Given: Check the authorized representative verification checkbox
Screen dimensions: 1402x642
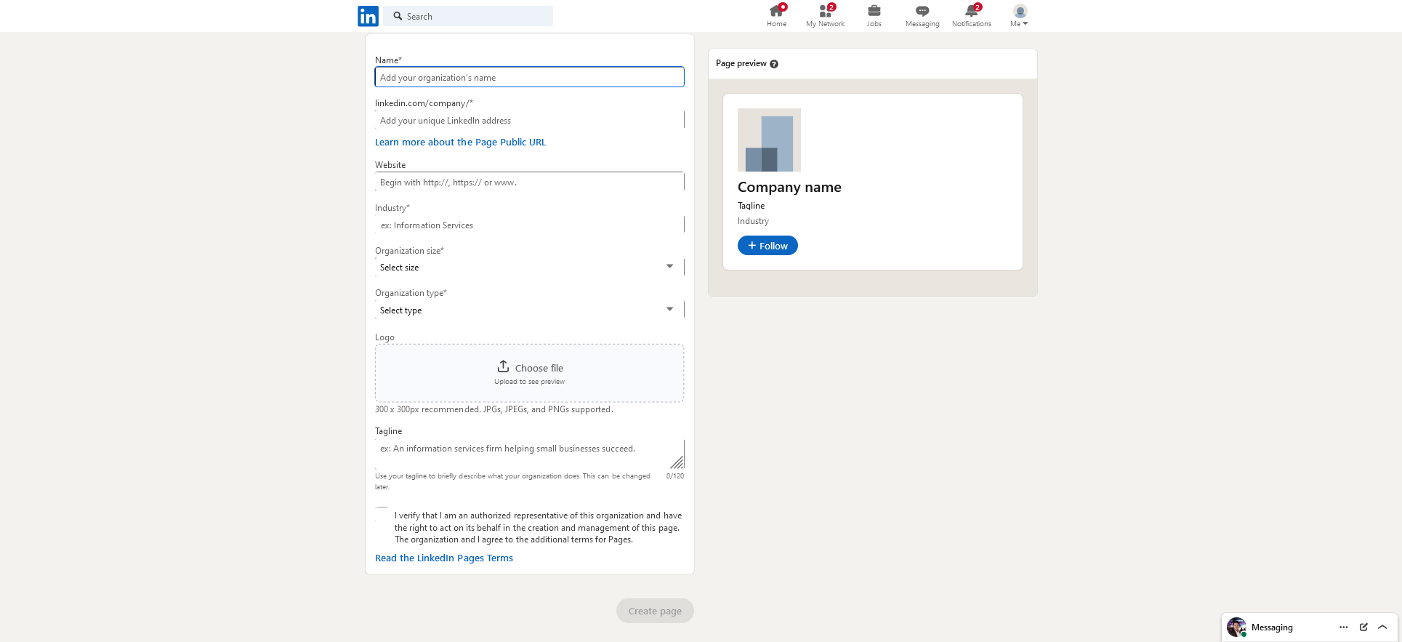Looking at the screenshot, I should pyautogui.click(x=382, y=514).
